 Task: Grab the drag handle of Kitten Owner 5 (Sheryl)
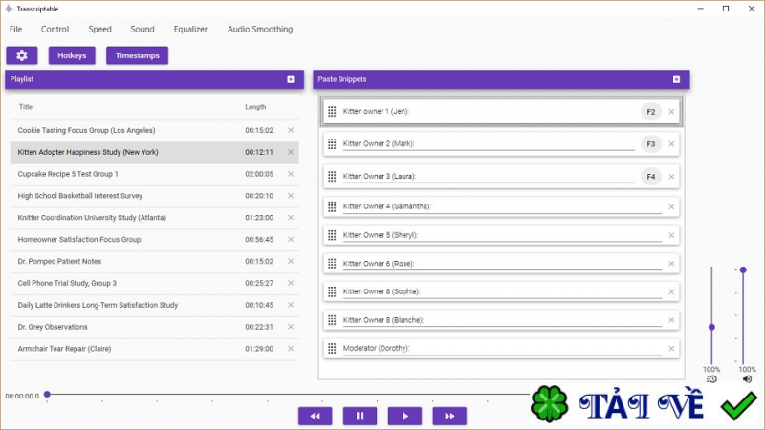click(x=332, y=235)
